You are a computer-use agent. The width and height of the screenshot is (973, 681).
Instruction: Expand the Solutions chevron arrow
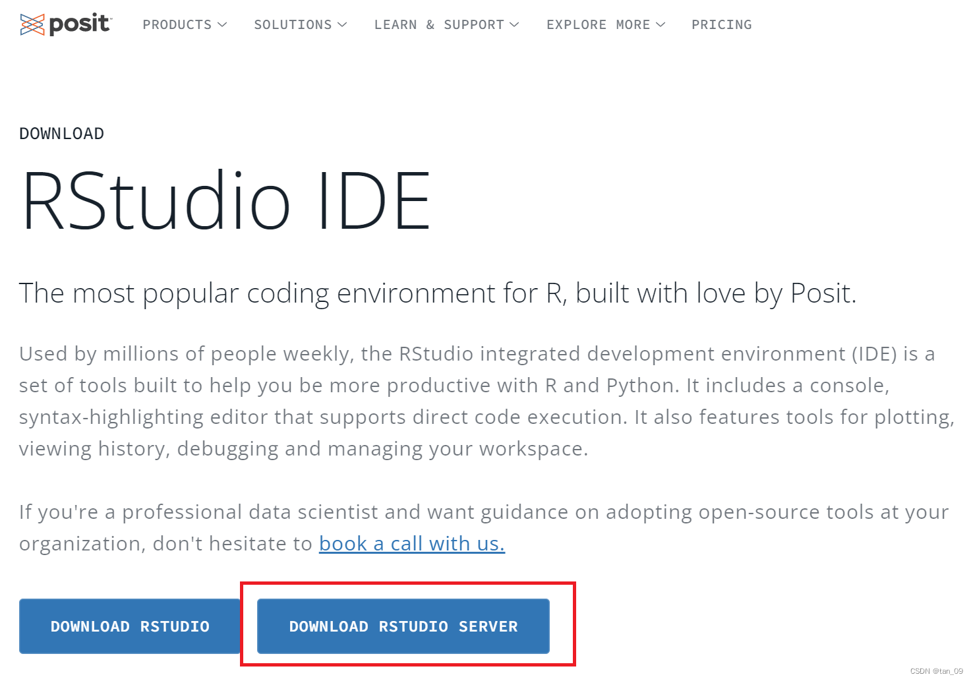(x=342, y=25)
